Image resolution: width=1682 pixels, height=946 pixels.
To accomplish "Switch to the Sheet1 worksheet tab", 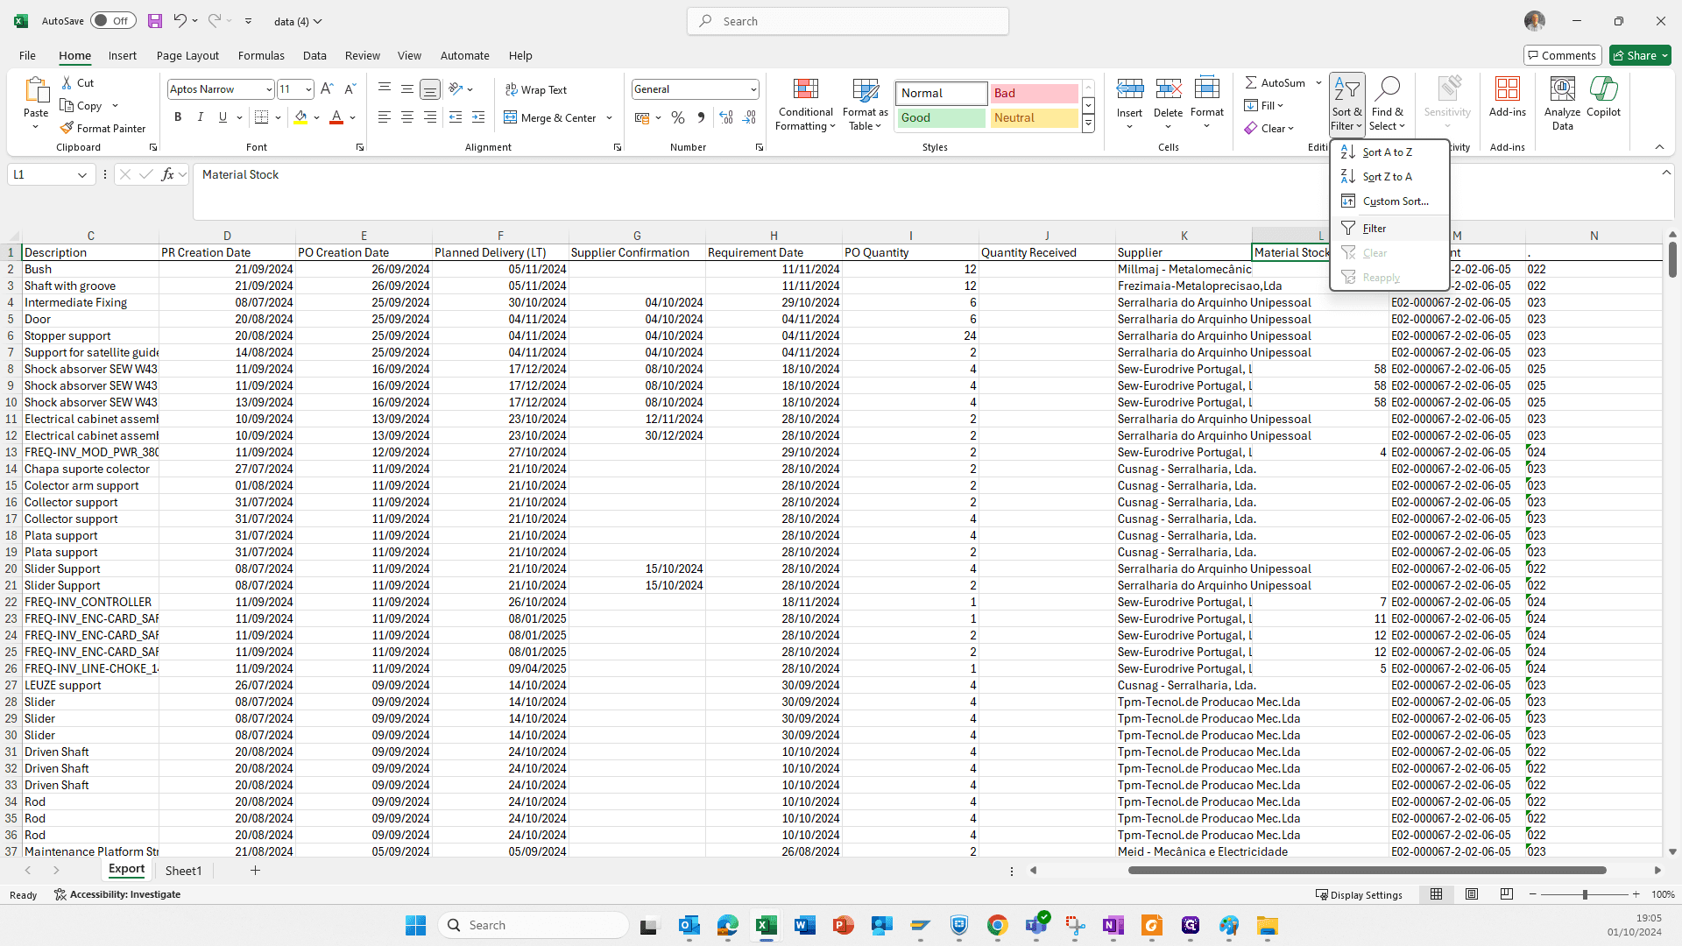I will click(183, 871).
